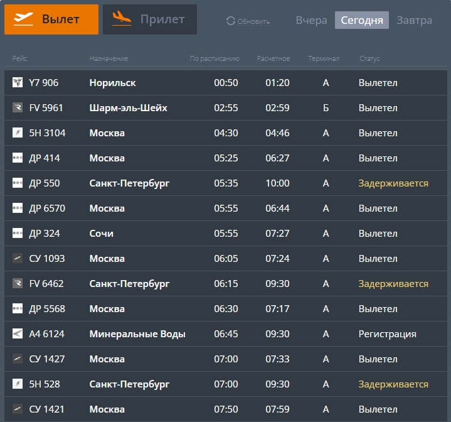451x422 pixels.
Task: Switch to the Прилет arrivals tab
Action: click(x=150, y=19)
